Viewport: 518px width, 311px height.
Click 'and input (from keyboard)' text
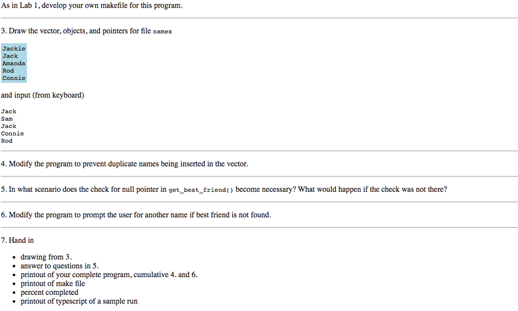pos(42,95)
